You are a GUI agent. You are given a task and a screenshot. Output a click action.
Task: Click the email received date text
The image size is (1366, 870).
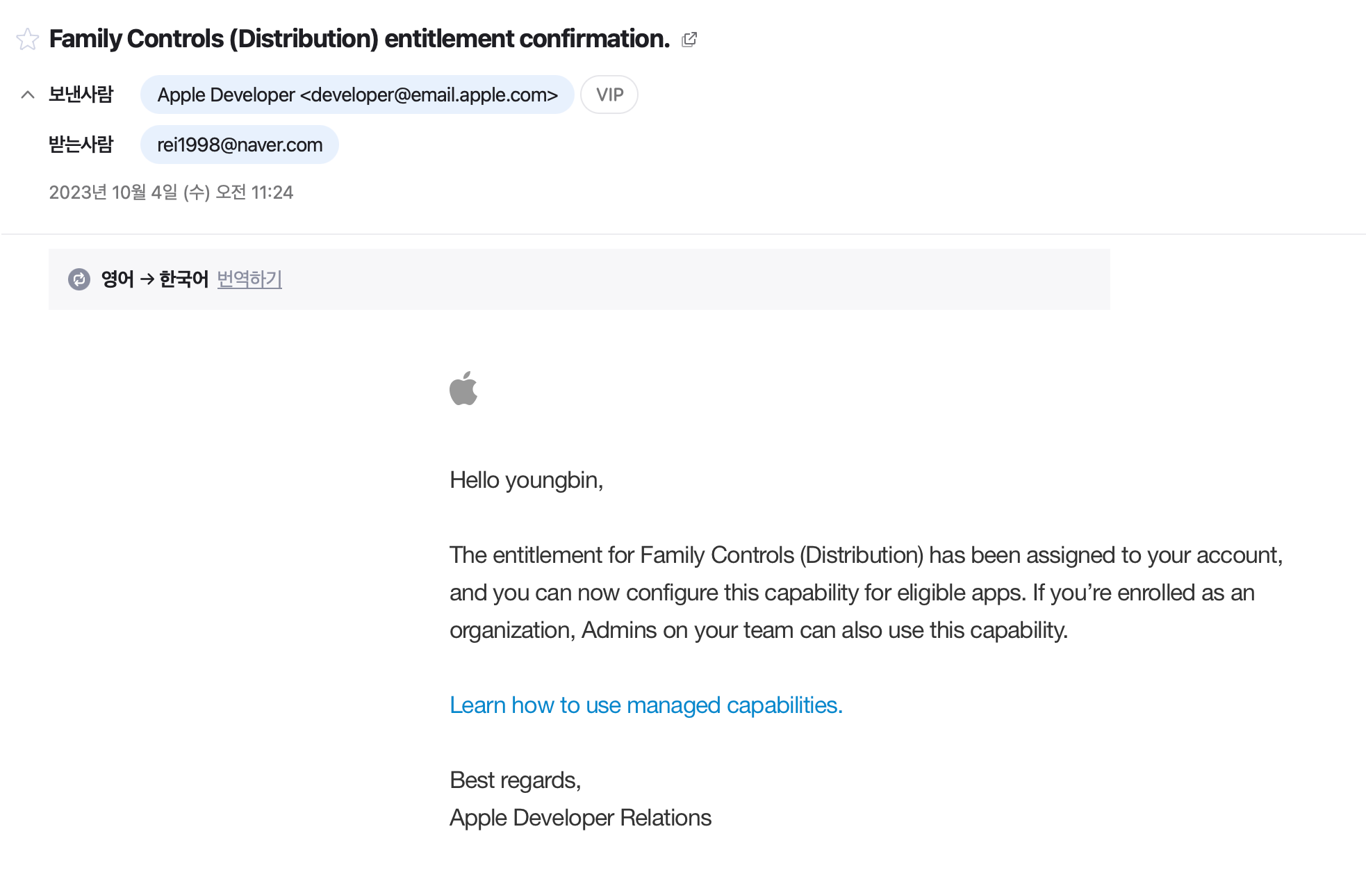[x=171, y=192]
